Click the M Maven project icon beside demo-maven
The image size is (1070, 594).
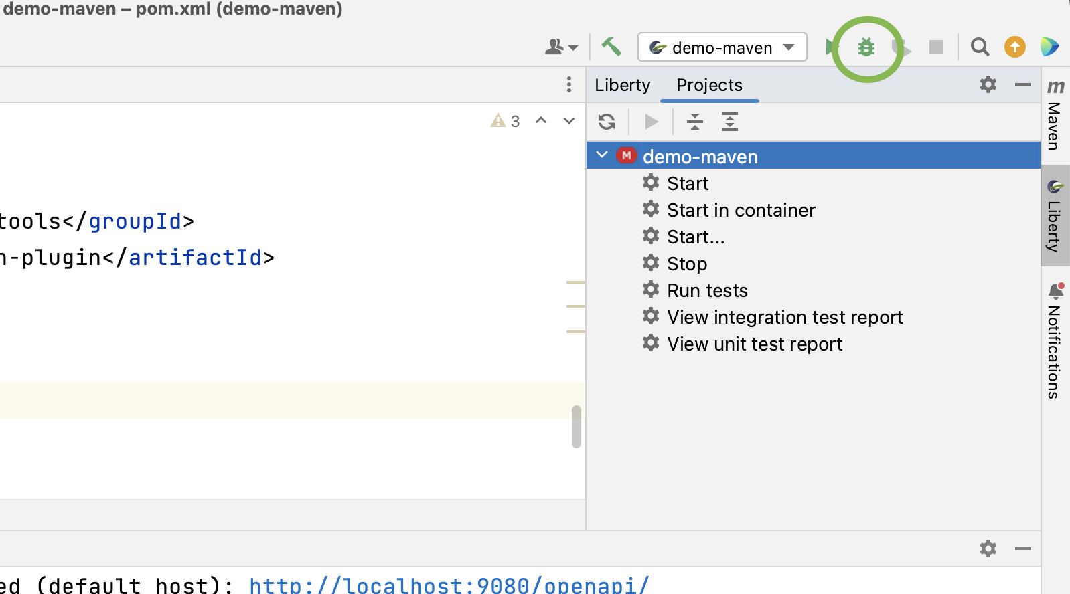[x=626, y=155]
